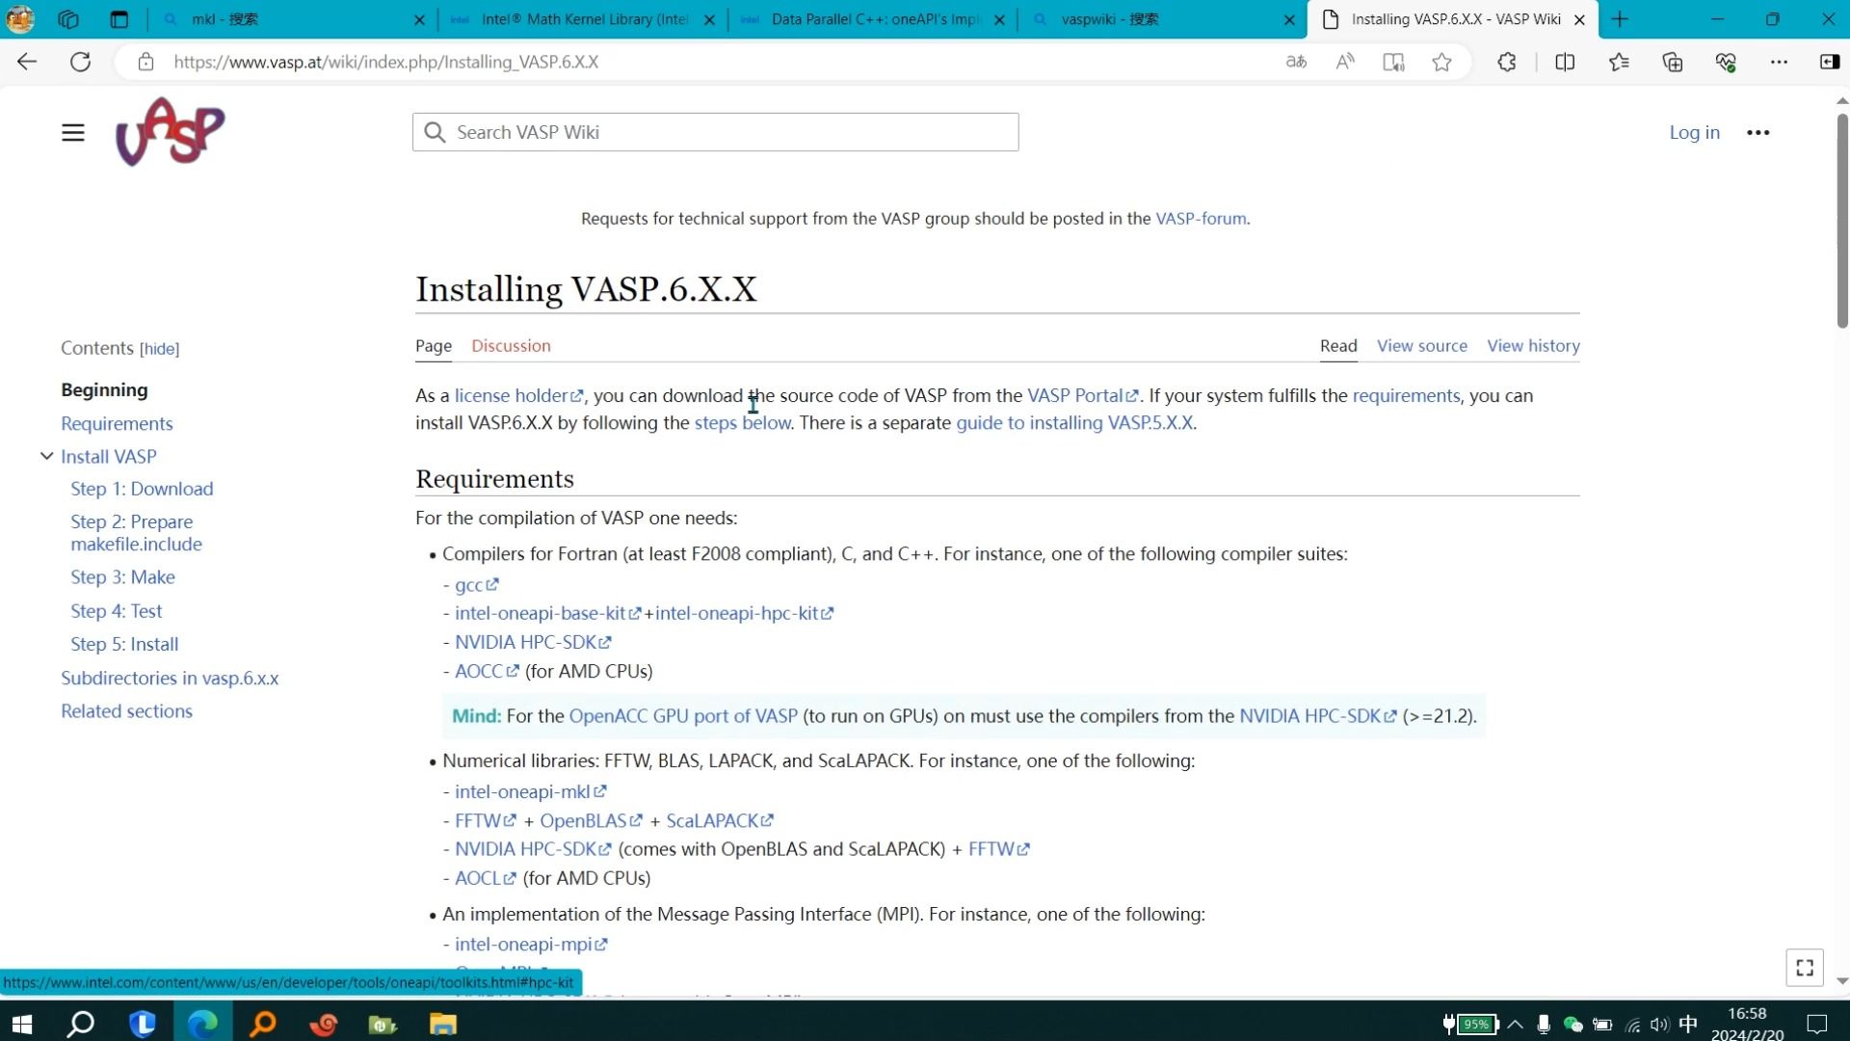Close the Installing VASP.6.X.X tab

point(1579,19)
